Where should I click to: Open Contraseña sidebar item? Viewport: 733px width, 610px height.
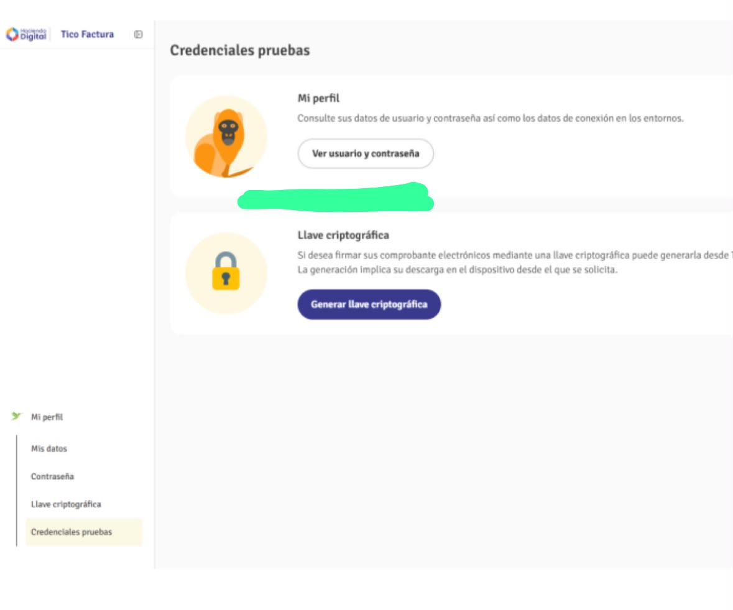pos(52,476)
